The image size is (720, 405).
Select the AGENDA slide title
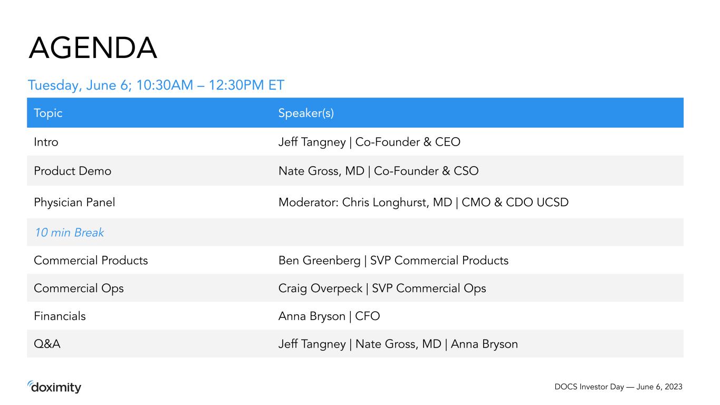93,49
